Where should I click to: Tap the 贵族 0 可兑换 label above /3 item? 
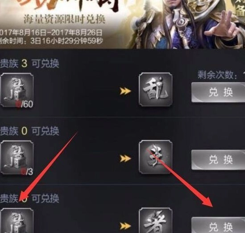(x=29, y=131)
